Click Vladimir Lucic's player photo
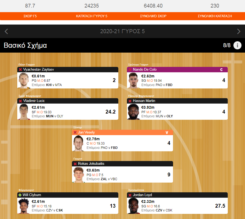The image size is (245, 219). (24, 112)
